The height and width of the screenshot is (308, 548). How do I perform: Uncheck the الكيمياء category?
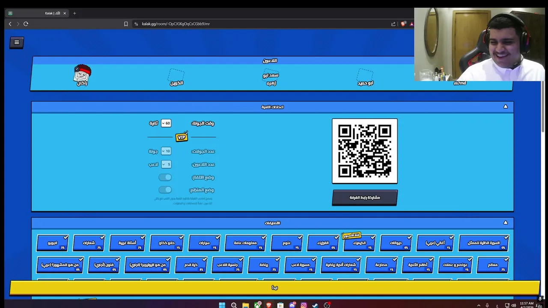(x=360, y=243)
